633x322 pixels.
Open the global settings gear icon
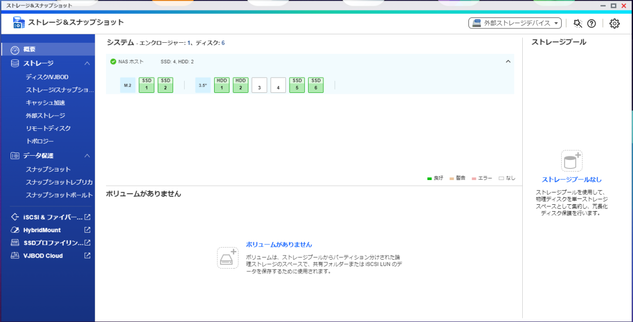[x=614, y=23]
